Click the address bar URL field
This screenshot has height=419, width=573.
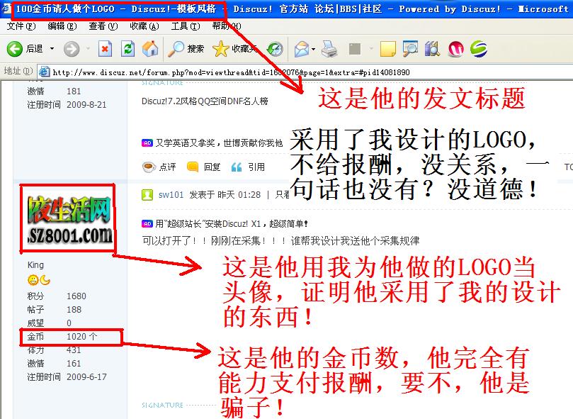[x=305, y=72]
